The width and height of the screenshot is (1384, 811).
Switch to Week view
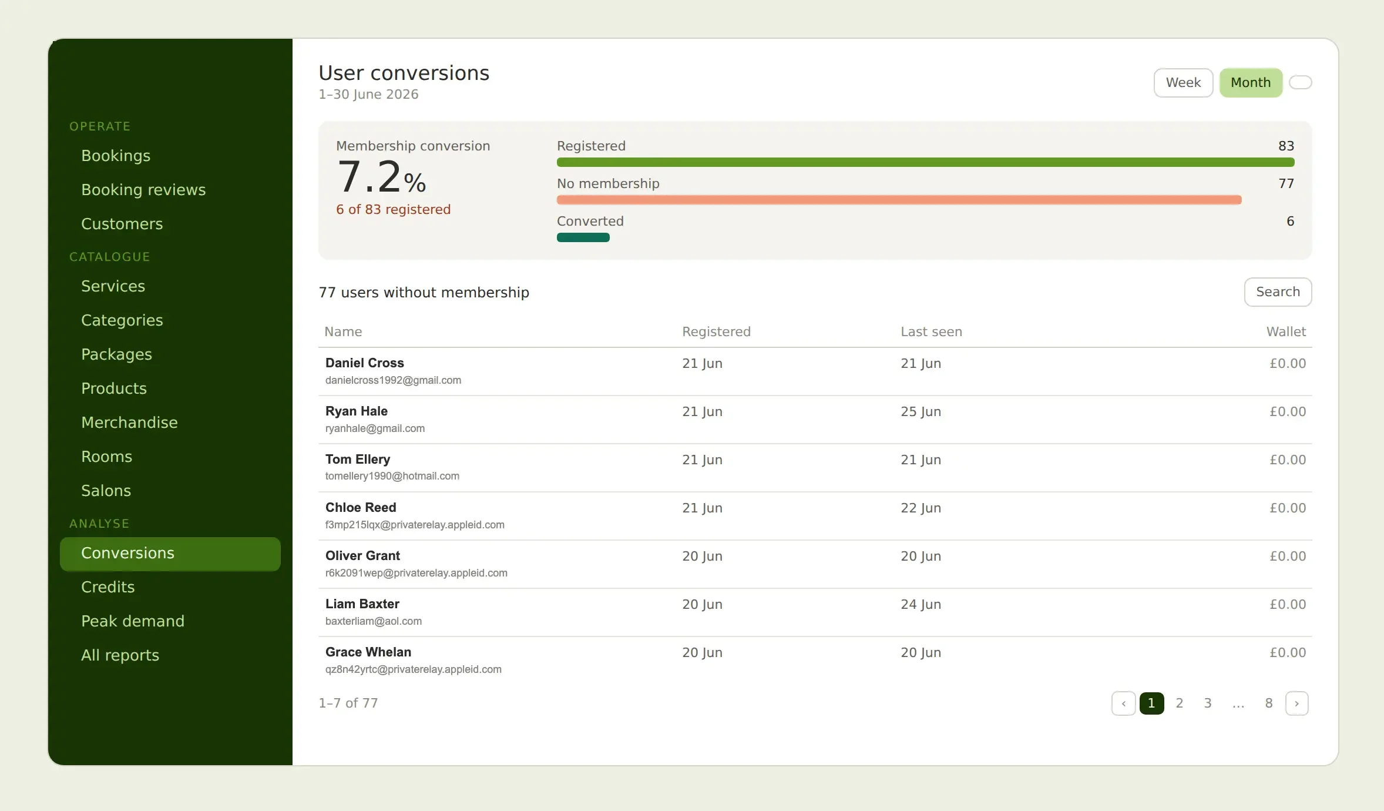pos(1183,83)
